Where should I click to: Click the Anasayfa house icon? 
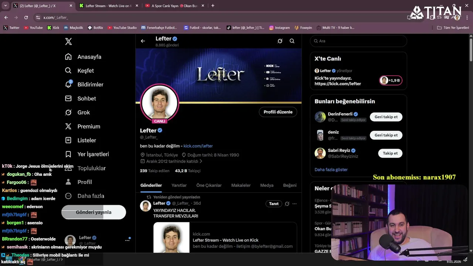[x=68, y=57]
